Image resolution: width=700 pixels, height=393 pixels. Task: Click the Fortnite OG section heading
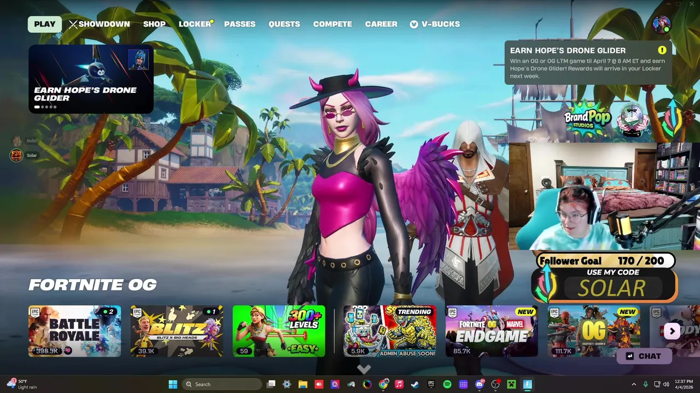[92, 284]
